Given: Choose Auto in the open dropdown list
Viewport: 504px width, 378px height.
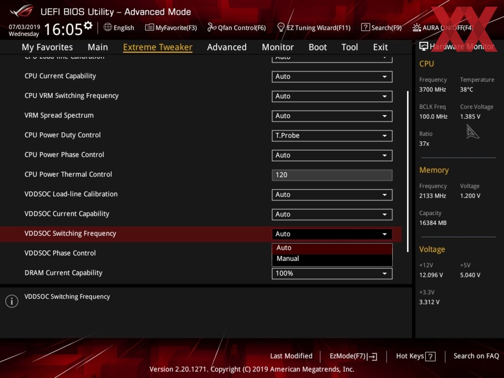Looking at the screenshot, I should [x=332, y=248].
